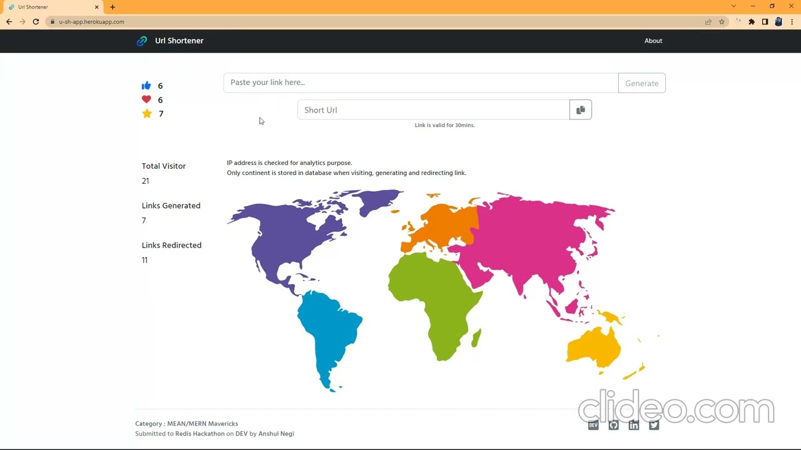Screen dimensions: 801x450
Task: Click the thumbs-up like icon
Action: pos(146,86)
